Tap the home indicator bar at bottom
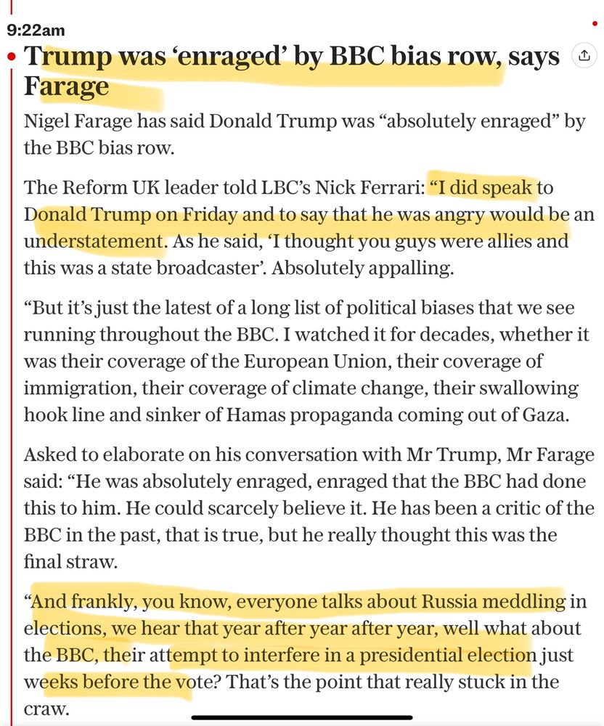Viewport: 604px width, 726px height. tap(302, 718)
